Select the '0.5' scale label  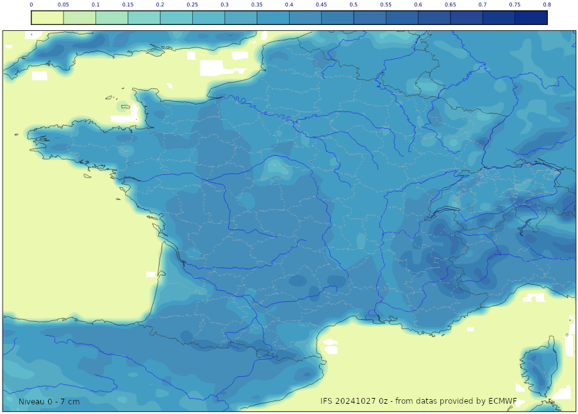[x=354, y=4]
